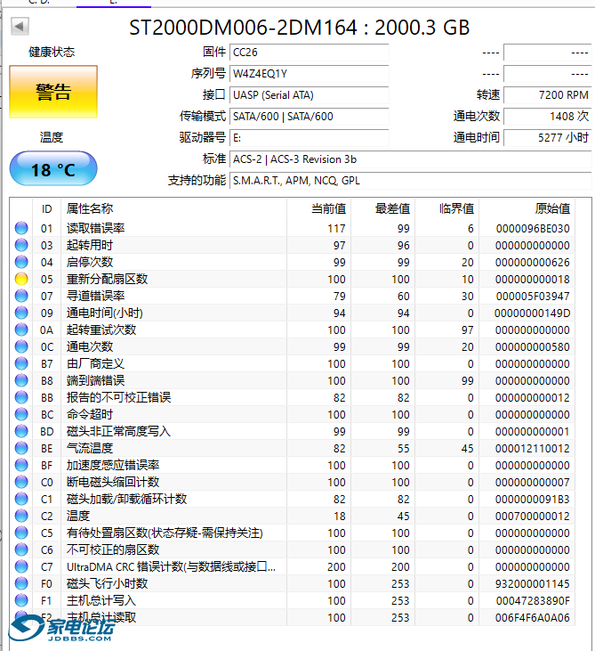Click the status icon for 起转用时 row
This screenshot has height=651, width=595.
coord(21,245)
